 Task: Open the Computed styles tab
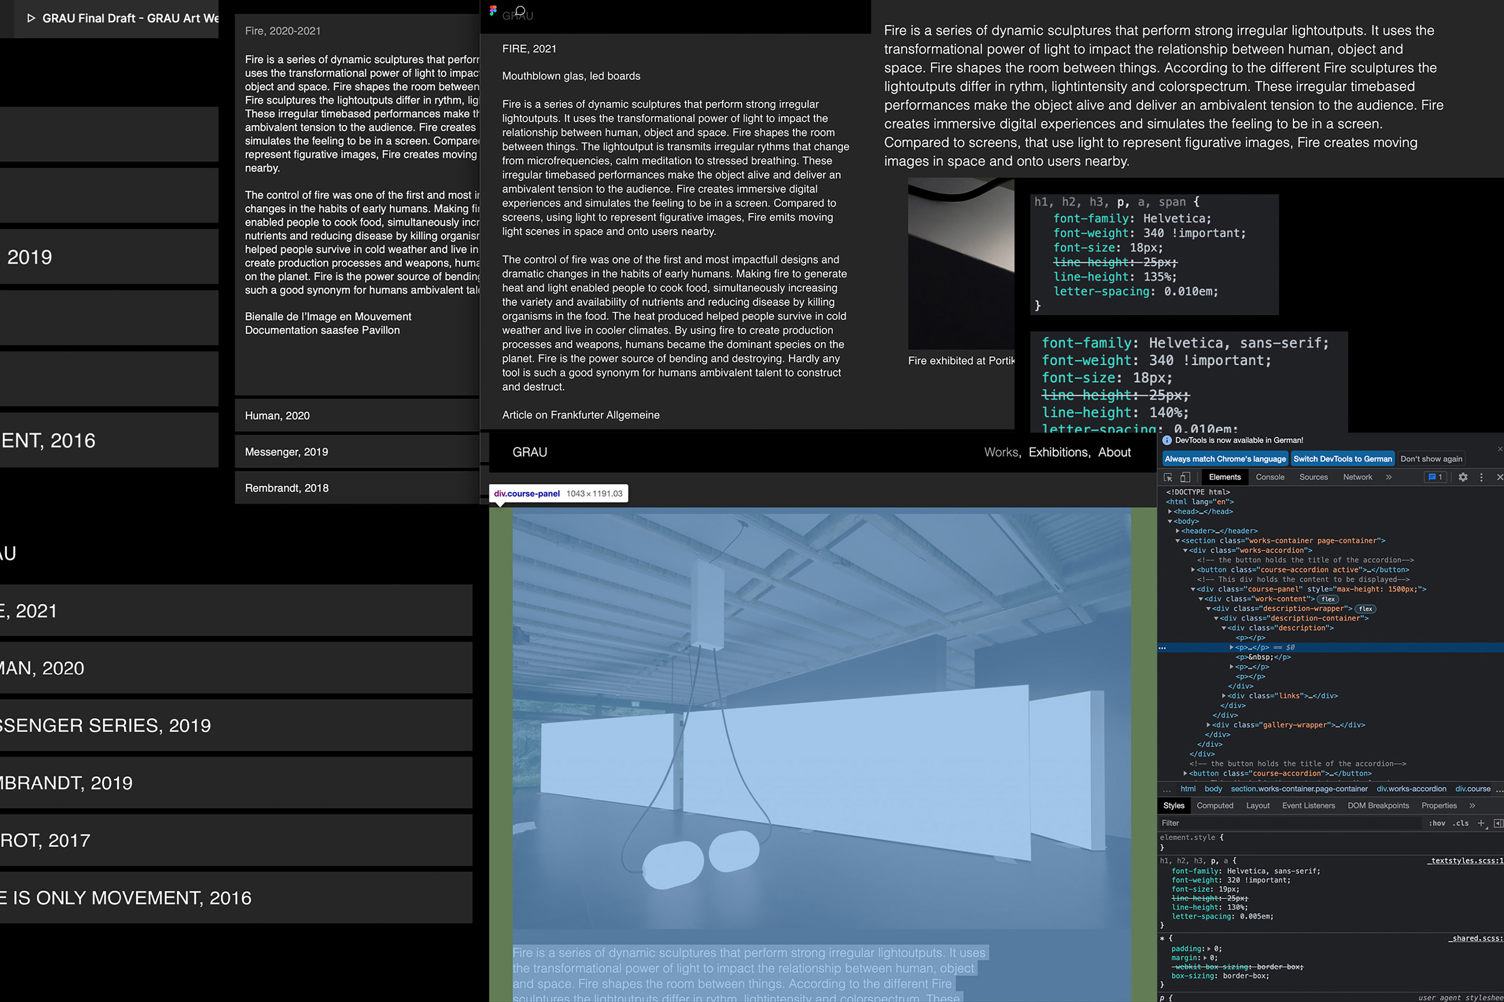[x=1214, y=806]
